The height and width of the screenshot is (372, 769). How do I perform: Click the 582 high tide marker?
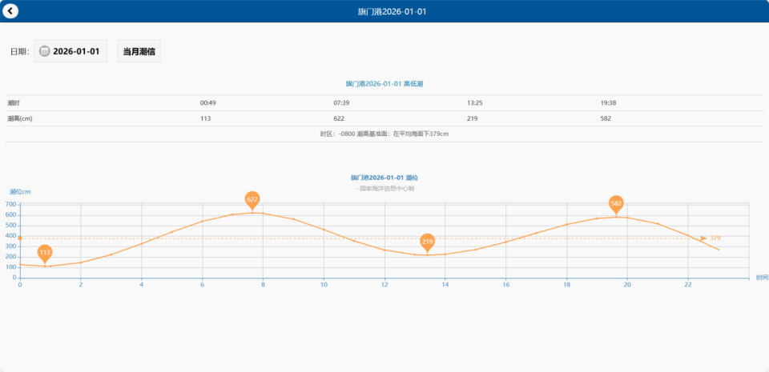[617, 204]
